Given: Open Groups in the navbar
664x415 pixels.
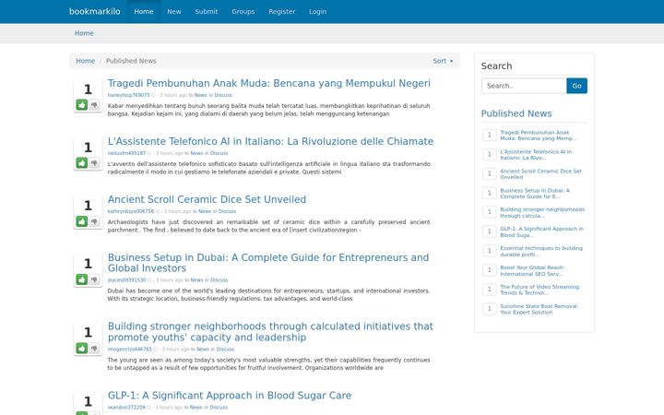Looking at the screenshot, I should click(243, 11).
